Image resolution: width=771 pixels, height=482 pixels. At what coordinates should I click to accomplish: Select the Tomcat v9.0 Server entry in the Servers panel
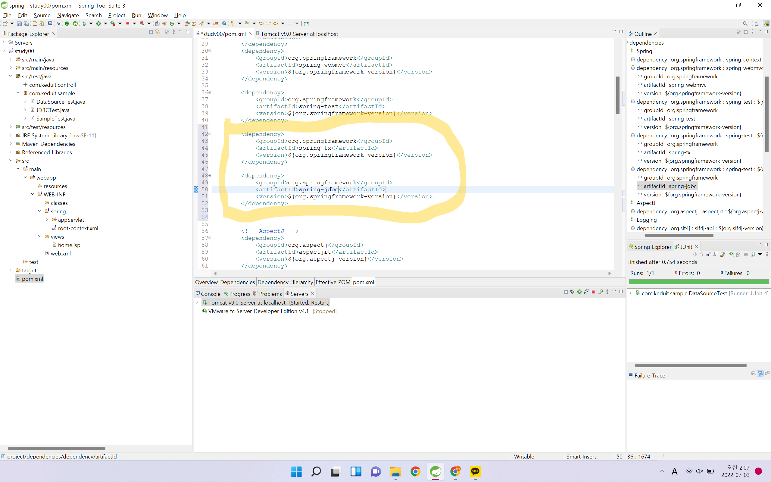tap(247, 302)
